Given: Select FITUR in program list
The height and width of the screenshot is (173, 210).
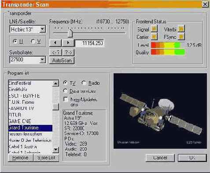Looking at the screenshot, I should coord(30,115).
